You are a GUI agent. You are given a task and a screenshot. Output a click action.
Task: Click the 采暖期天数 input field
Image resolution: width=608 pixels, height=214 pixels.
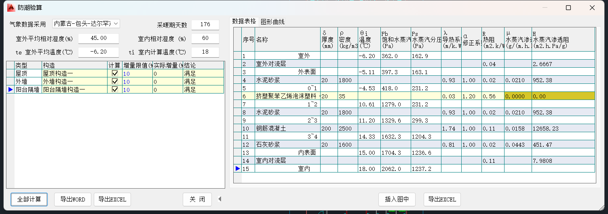[x=205, y=25]
